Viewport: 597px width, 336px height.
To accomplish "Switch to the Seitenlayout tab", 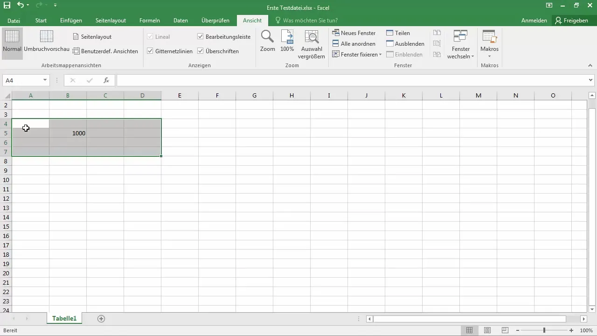I will (x=111, y=21).
